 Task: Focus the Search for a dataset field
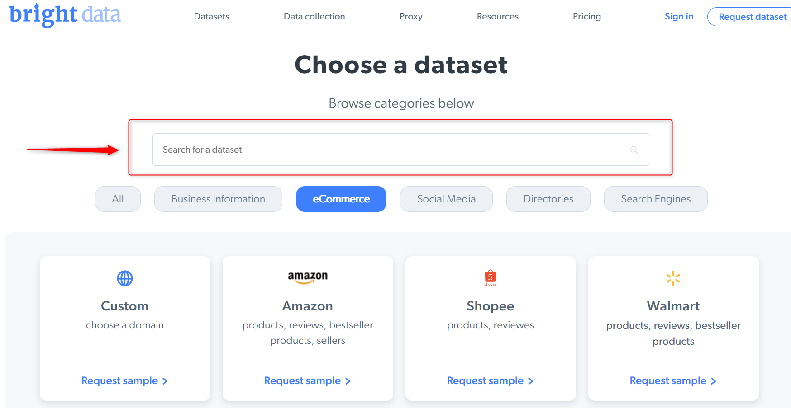click(389, 150)
